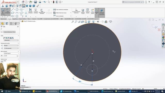Open the hide/show items eye icon
Screen dimensions: 165x93
click(x=98, y=22)
